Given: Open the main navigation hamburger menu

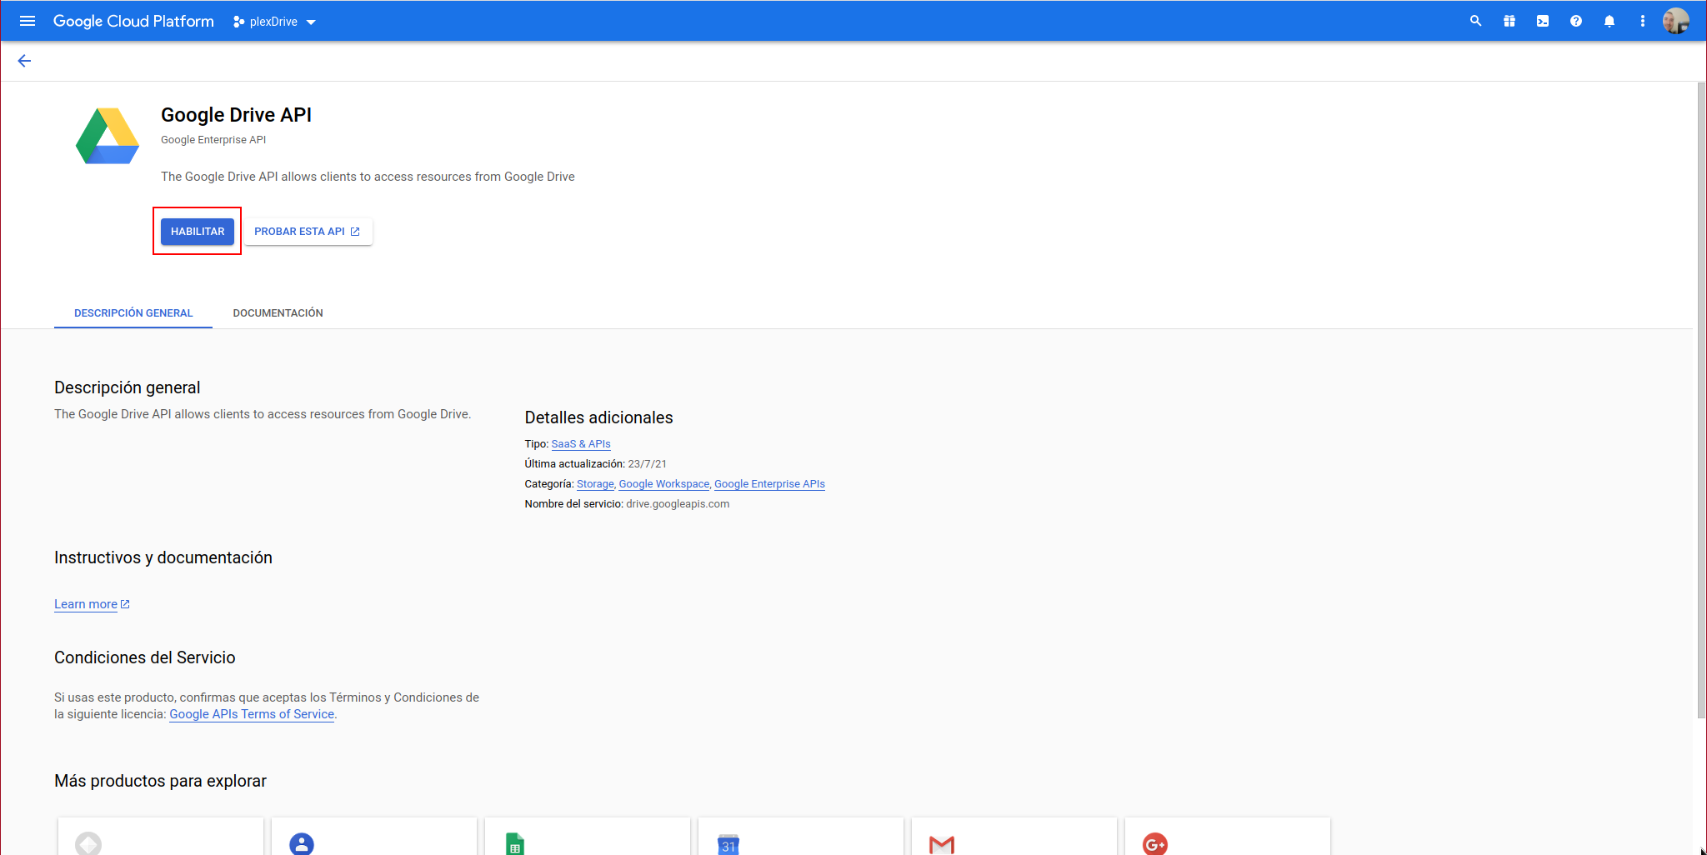Looking at the screenshot, I should [x=28, y=21].
